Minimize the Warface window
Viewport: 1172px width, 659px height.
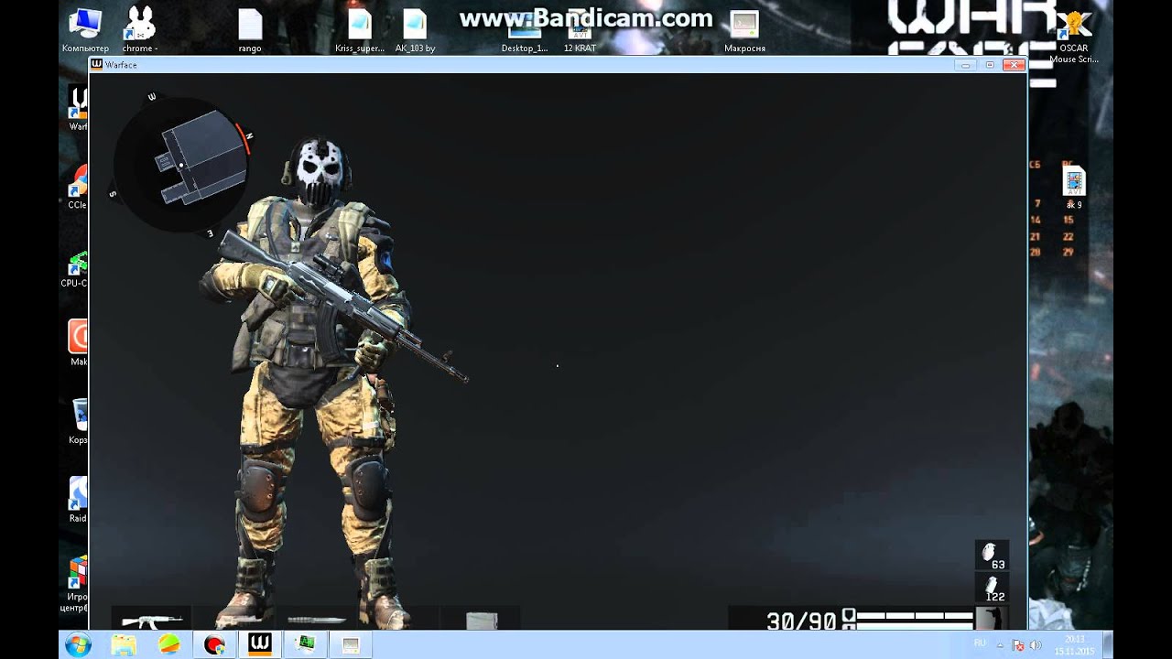[x=965, y=65]
